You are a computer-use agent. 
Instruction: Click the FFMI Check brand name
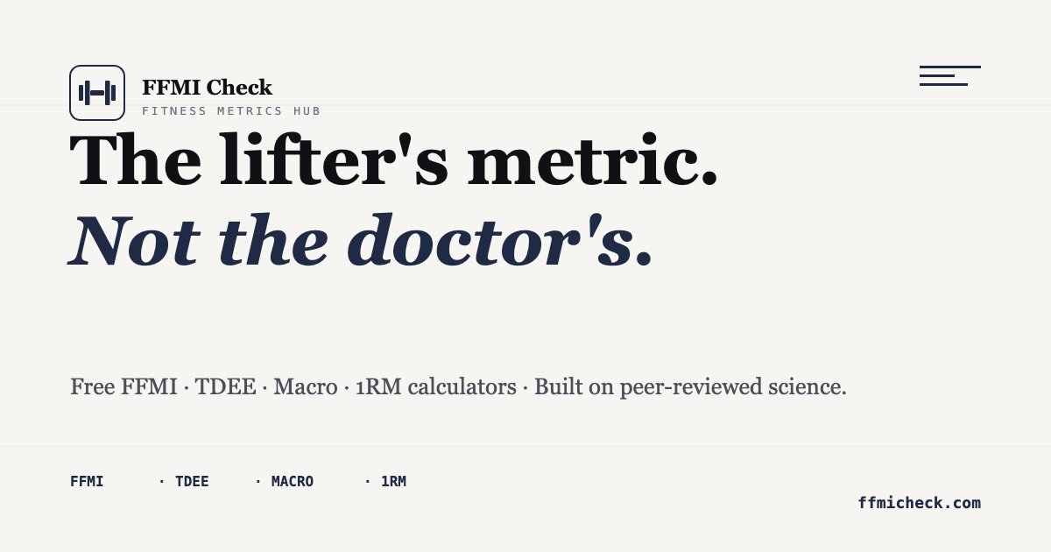[207, 88]
